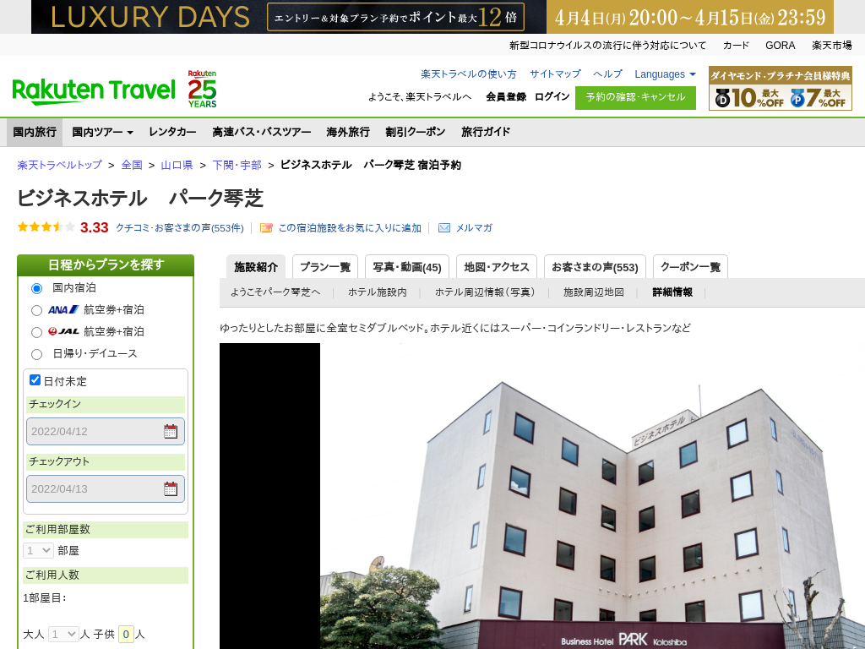Image resolution: width=865 pixels, height=649 pixels.
Task: Uncheck the 日付未定 checkbox
Action: point(35,380)
